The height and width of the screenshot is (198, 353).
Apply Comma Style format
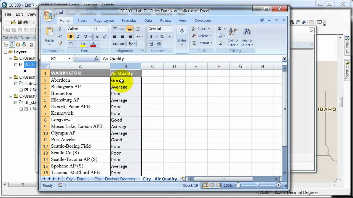[x=169, y=37]
